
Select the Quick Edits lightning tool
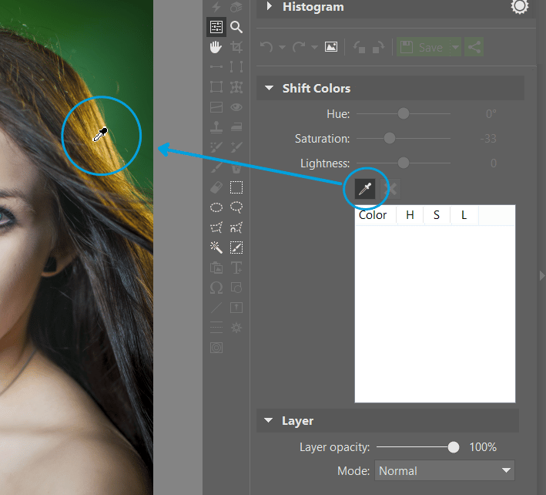coord(216,7)
